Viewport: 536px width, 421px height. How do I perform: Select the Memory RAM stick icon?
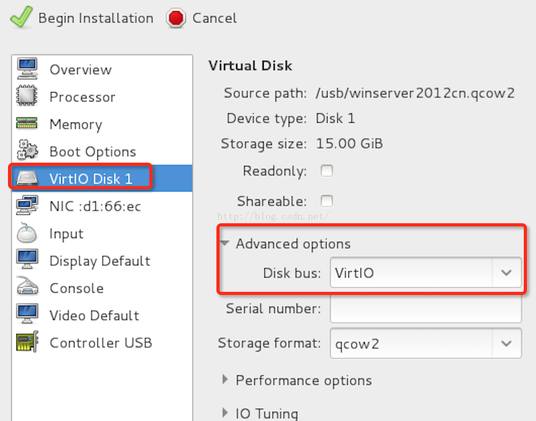(27, 123)
